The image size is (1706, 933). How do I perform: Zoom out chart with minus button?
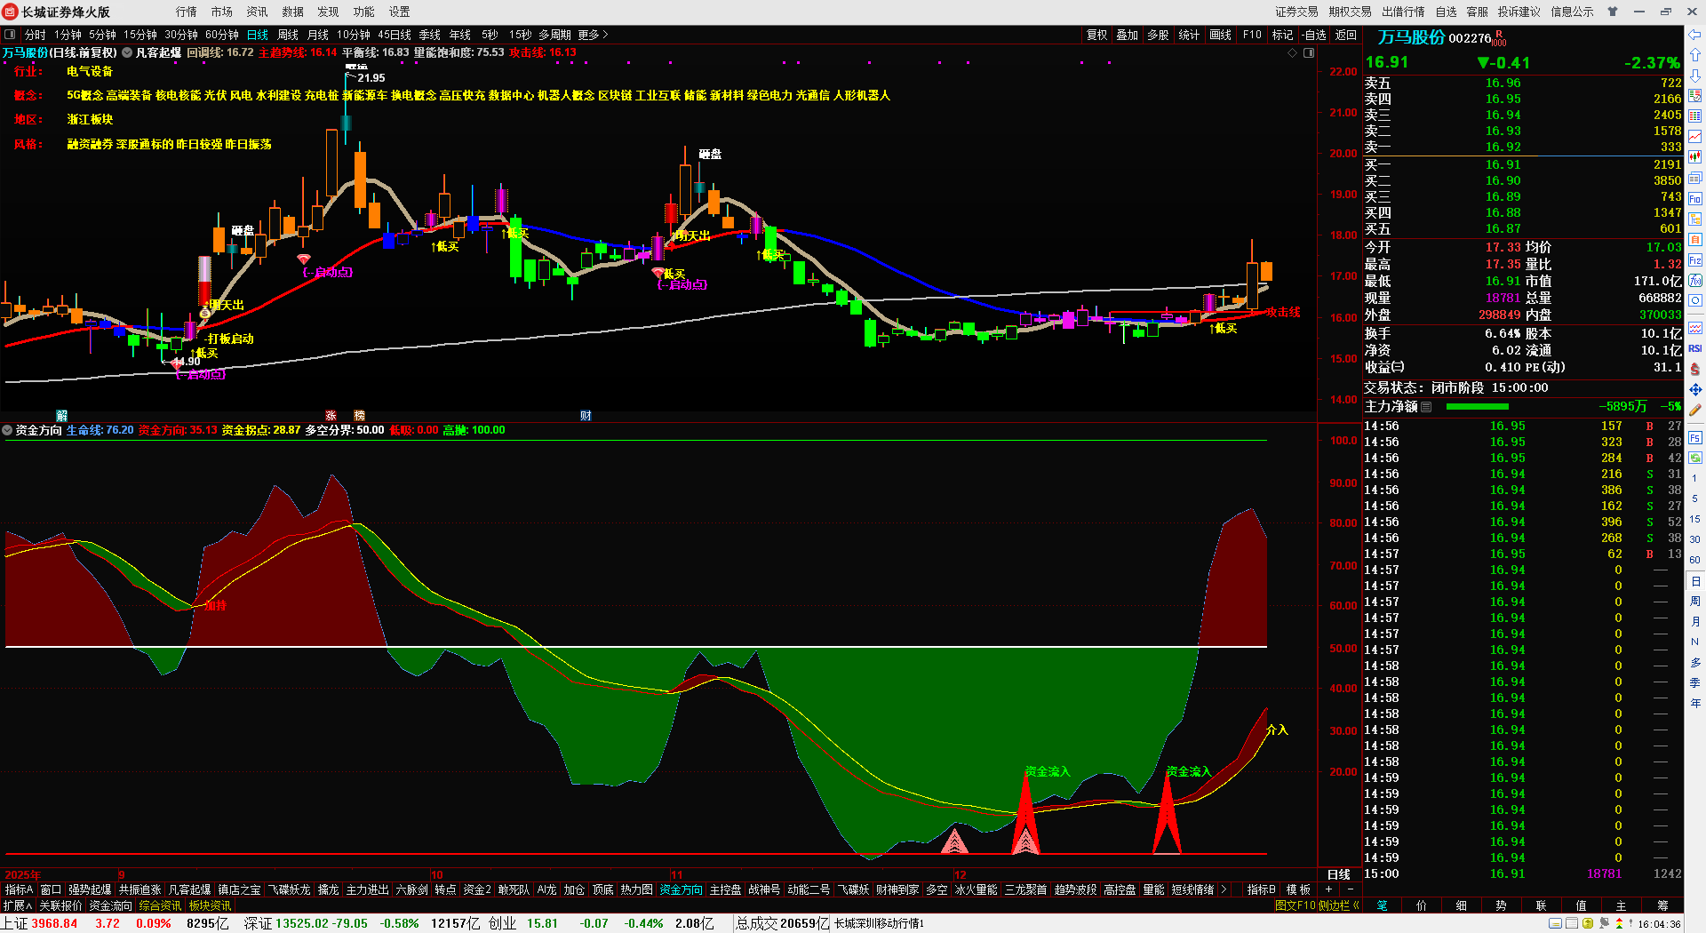click(1351, 889)
